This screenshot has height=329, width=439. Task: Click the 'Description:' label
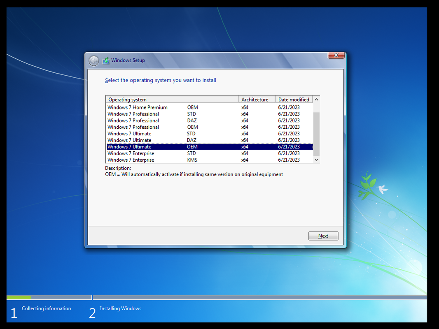[x=118, y=168]
